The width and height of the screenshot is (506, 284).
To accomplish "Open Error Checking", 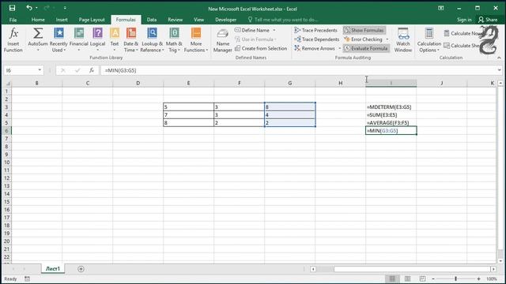I will coord(363,39).
